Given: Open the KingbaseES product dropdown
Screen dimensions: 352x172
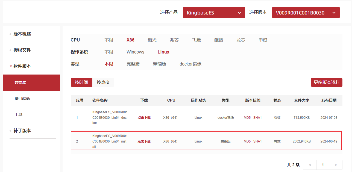Looking at the screenshot, I should (x=214, y=13).
